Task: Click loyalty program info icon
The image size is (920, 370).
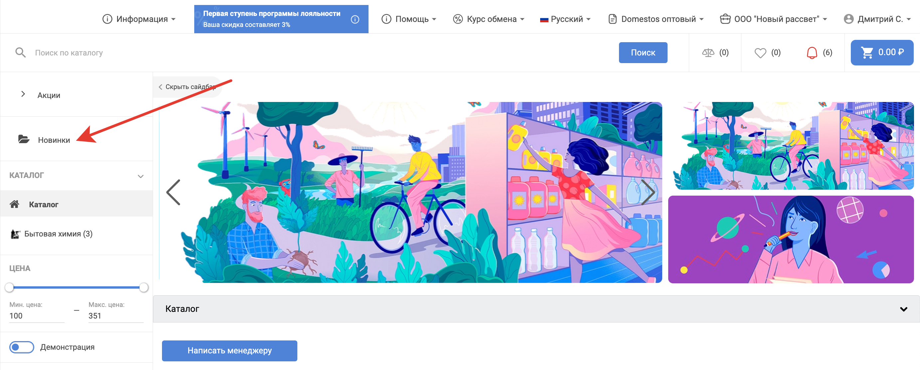Action: pyautogui.click(x=355, y=19)
